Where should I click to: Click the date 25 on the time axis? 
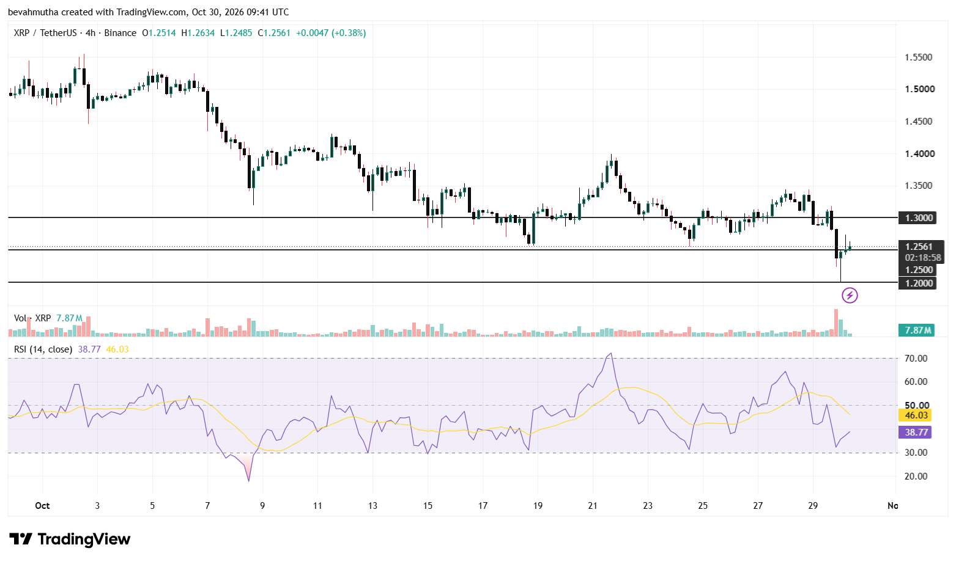[x=703, y=506]
